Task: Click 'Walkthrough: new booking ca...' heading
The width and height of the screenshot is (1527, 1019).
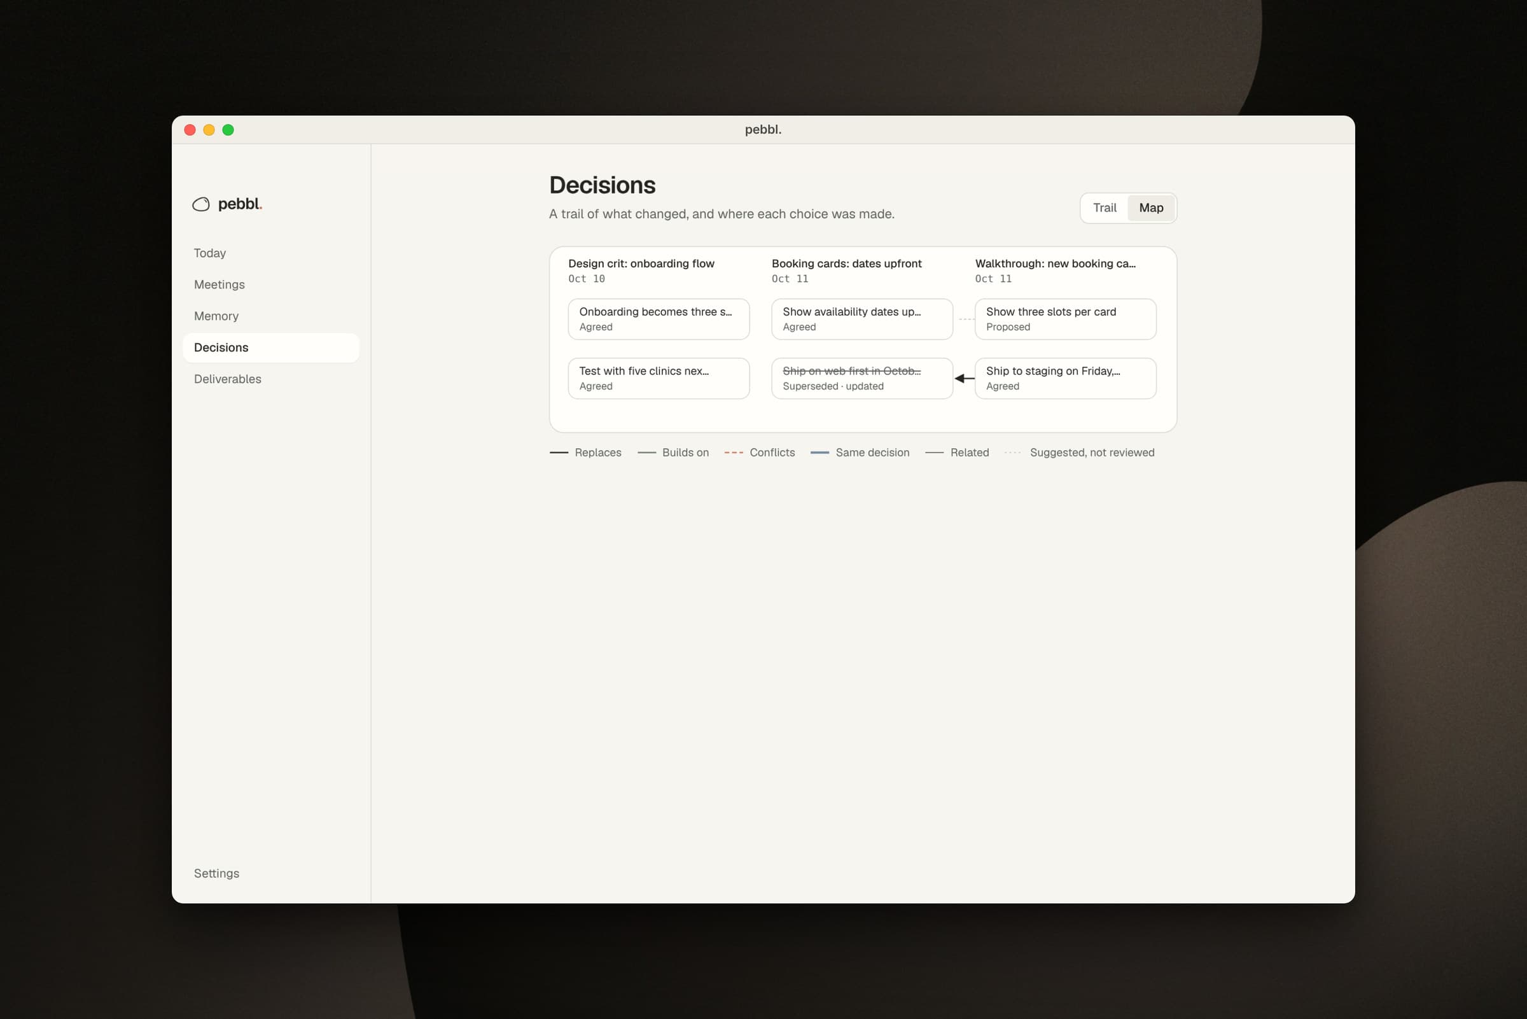Action: click(1056, 264)
